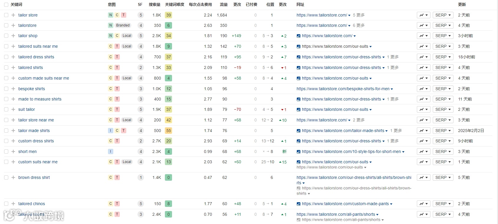Click the plus icon beside short men
Image resolution: width=498 pixels, height=224 pixels.
point(13,151)
